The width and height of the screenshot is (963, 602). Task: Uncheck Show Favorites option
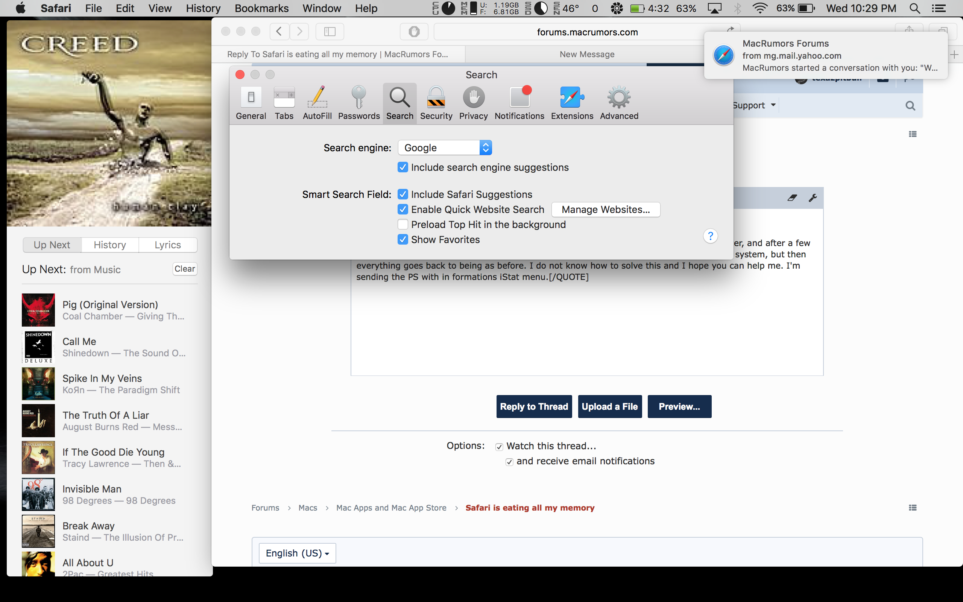coord(403,240)
